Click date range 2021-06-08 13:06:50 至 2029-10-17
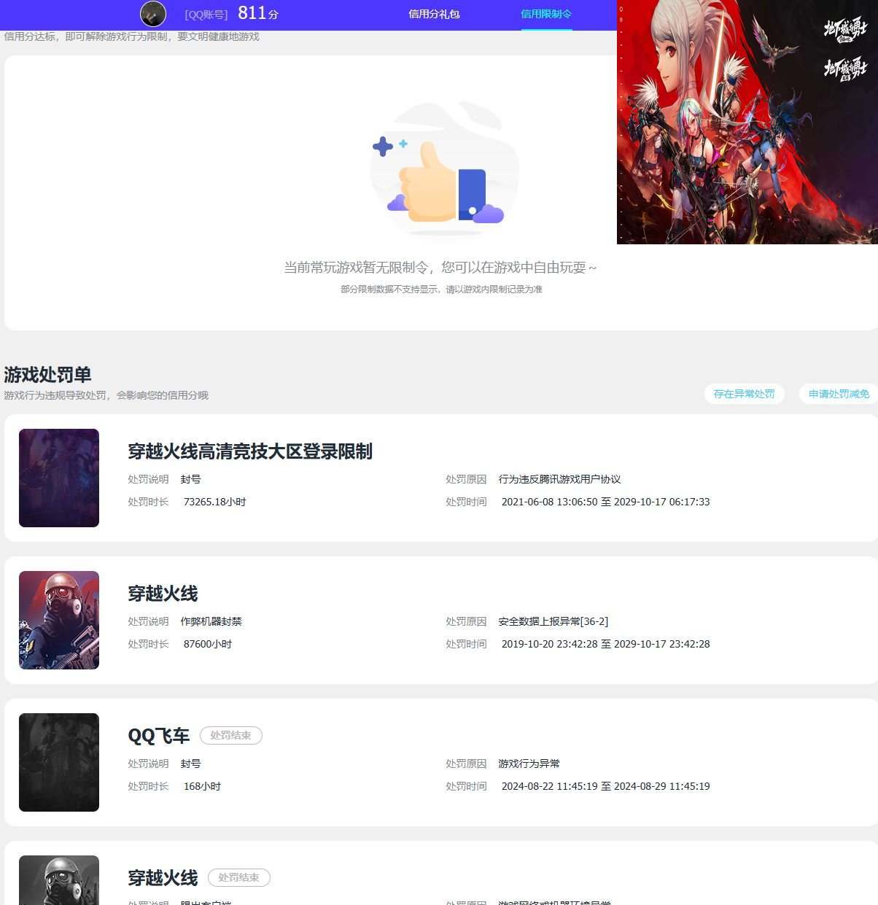This screenshot has height=905, width=878. coord(606,502)
